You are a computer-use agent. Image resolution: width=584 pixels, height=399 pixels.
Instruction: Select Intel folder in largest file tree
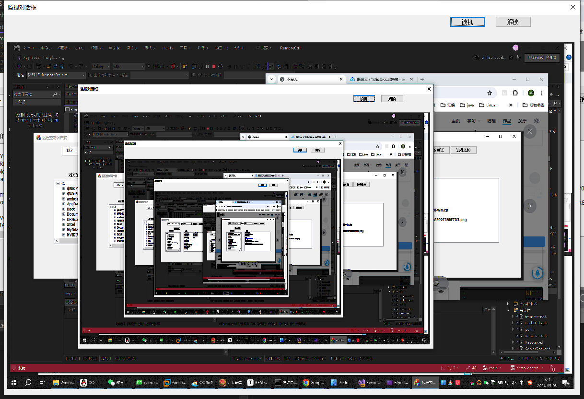coord(71,224)
